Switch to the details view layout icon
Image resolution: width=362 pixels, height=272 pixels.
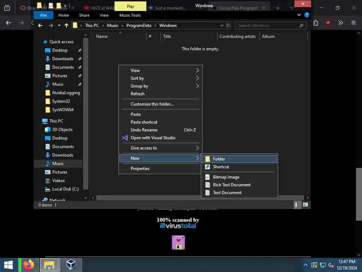(x=297, y=205)
